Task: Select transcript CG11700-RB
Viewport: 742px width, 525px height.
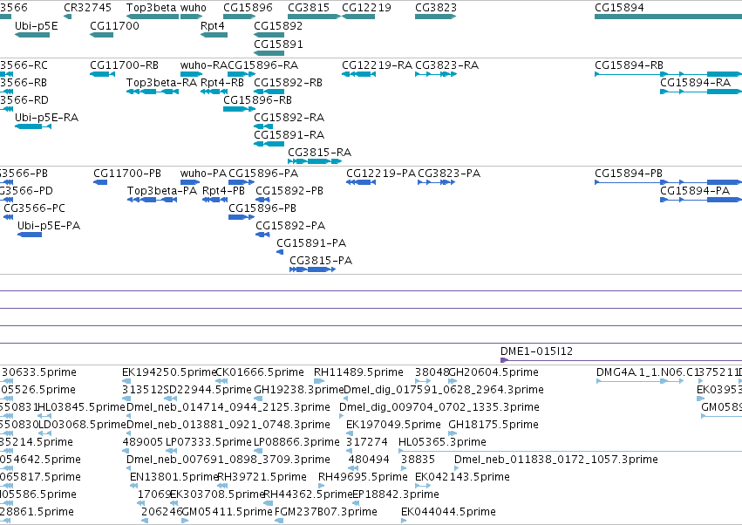Action: [102, 74]
